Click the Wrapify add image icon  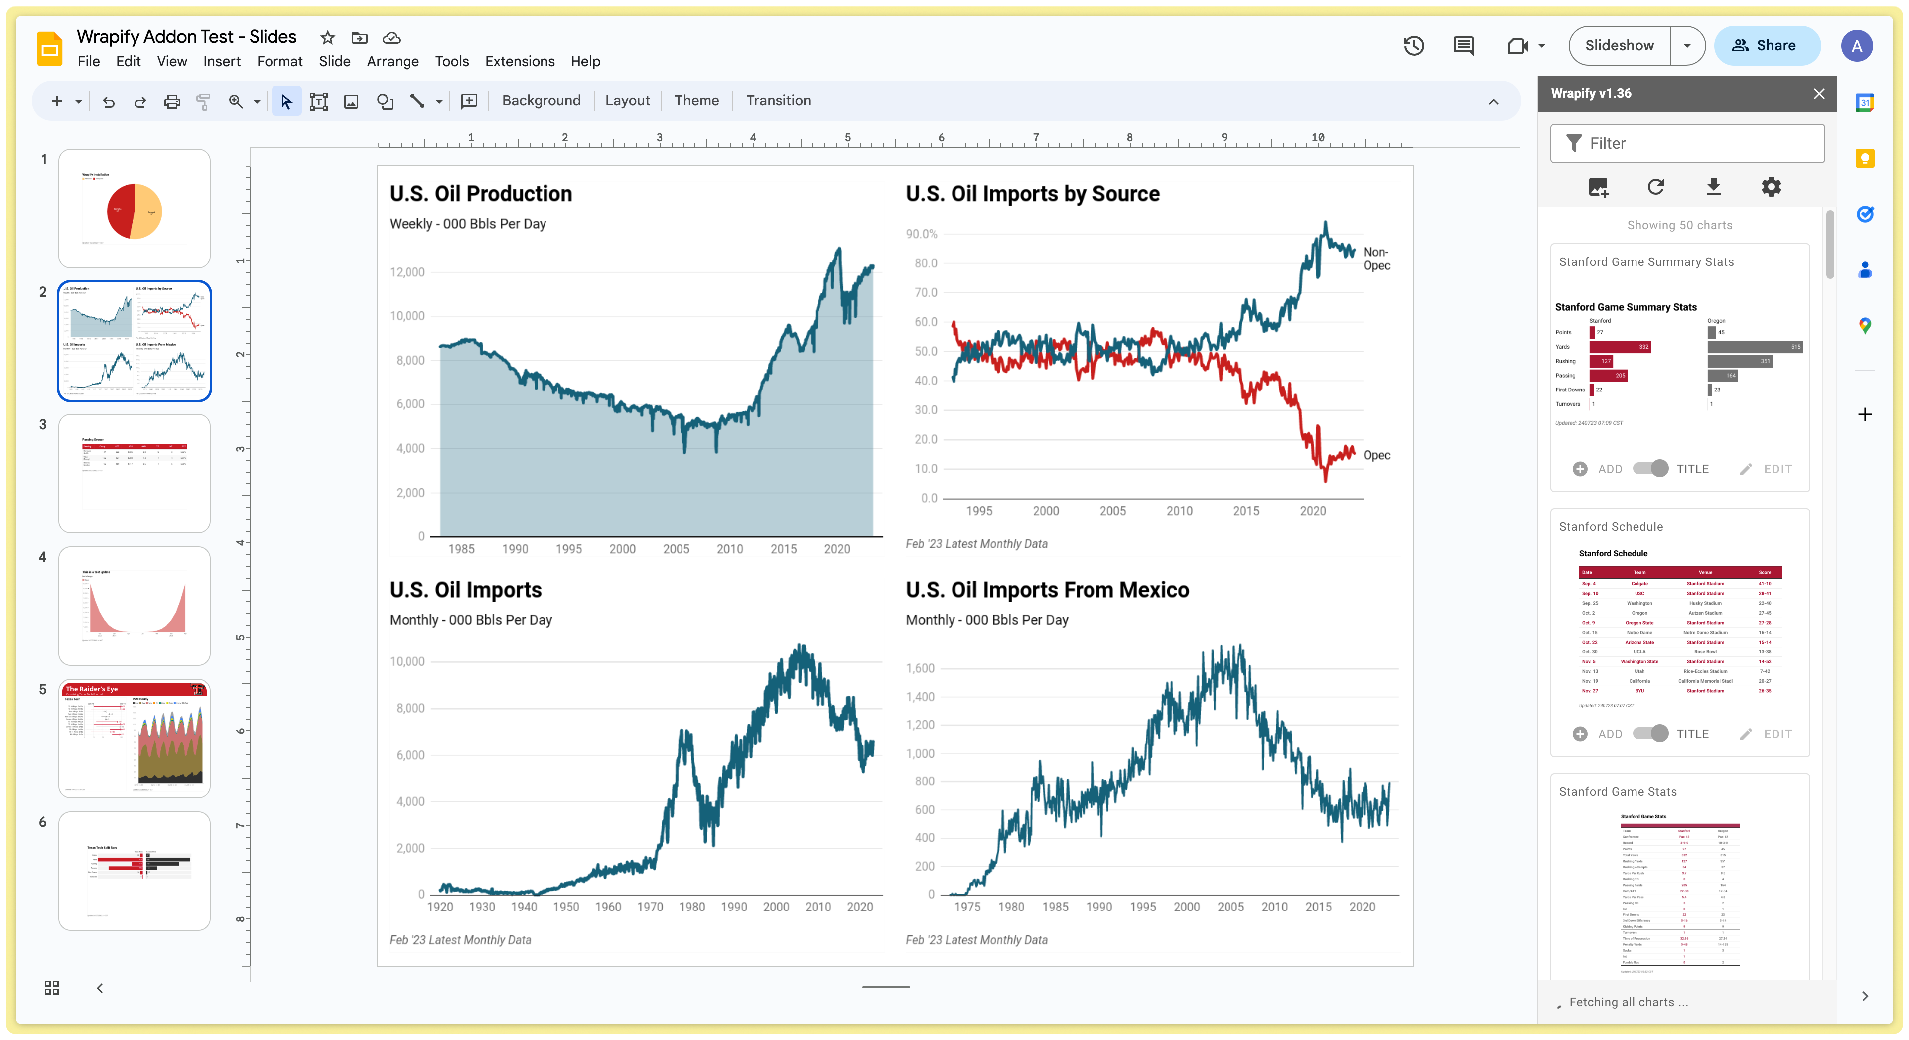click(1598, 187)
